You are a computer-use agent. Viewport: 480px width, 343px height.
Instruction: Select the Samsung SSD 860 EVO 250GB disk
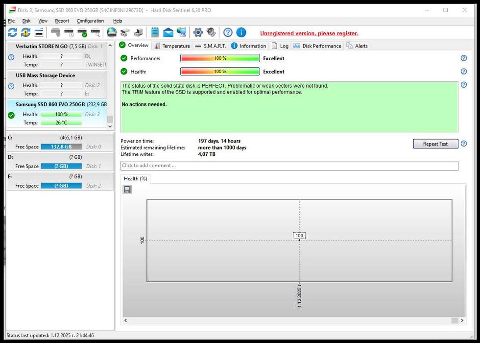click(57, 113)
